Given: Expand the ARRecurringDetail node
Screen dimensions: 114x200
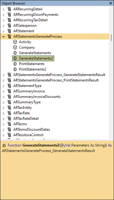Looking at the screenshot, I should click(4, 9).
